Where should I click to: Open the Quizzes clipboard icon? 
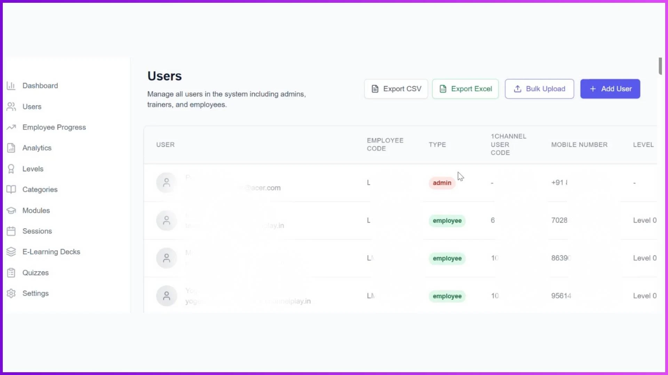click(x=11, y=273)
